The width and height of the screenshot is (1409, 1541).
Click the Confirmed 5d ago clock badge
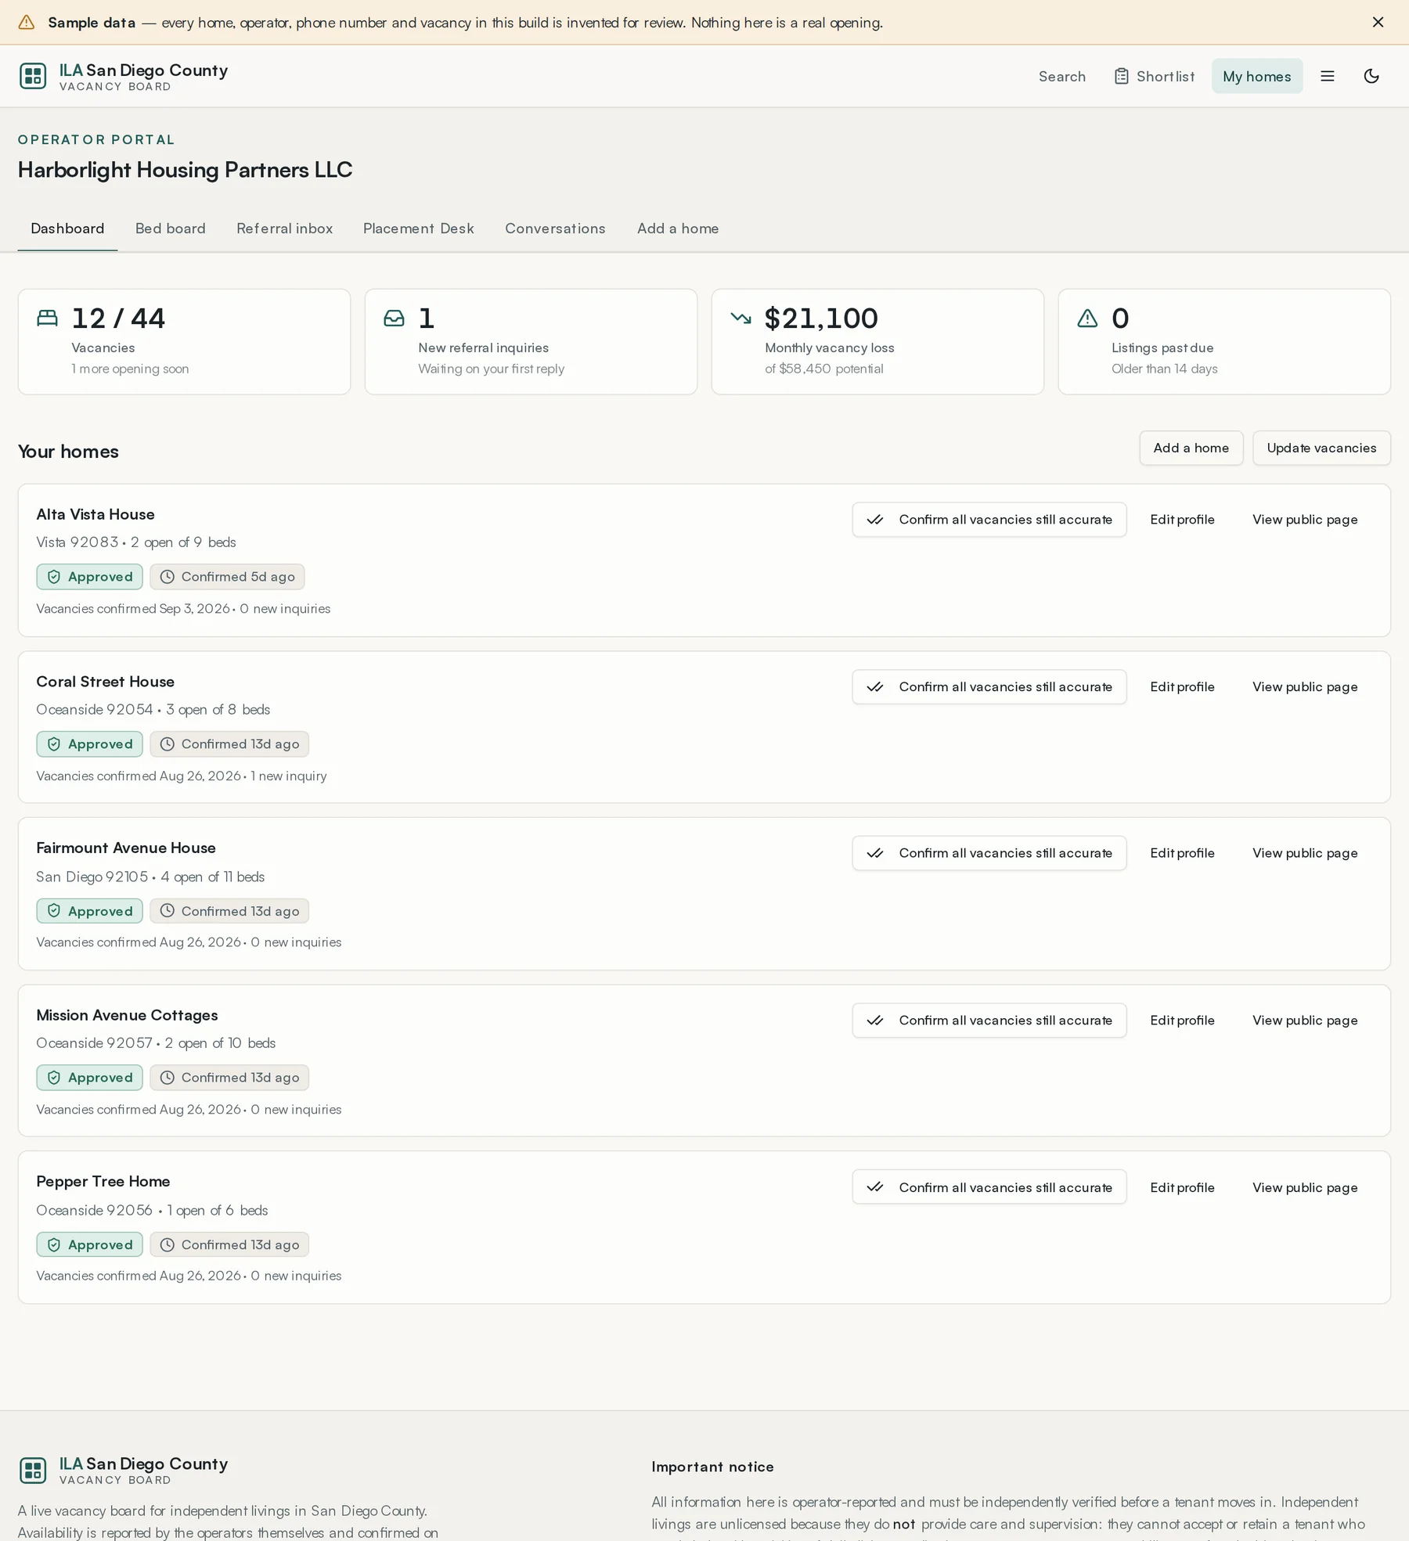pyautogui.click(x=227, y=577)
